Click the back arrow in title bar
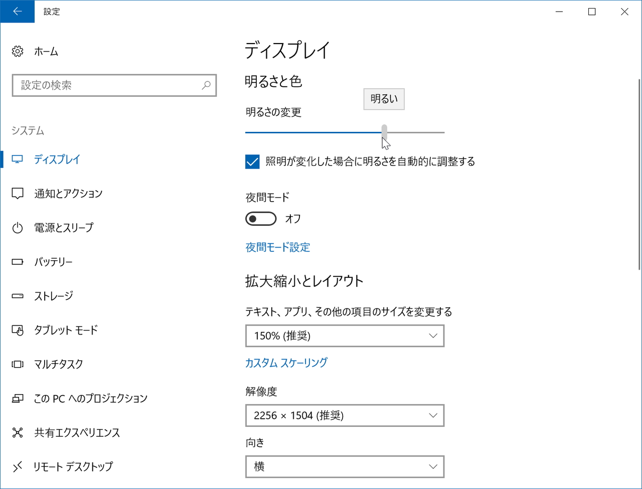Viewport: 642px width, 489px height. pyautogui.click(x=18, y=11)
